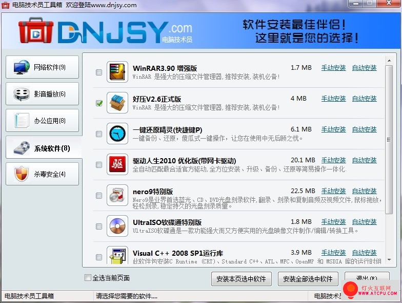Click the film reel icon for 影音播放
This screenshot has height=303, width=402.
click(22, 94)
